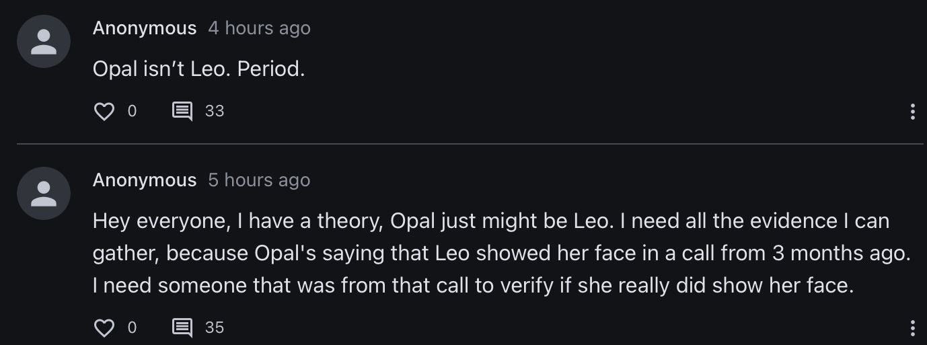Click "Anonymous" name on the 5 hours ago comment
Viewport: 927px width, 345px height.
(x=145, y=180)
